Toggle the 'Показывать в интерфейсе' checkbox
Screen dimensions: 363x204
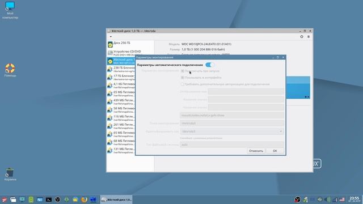(183, 78)
